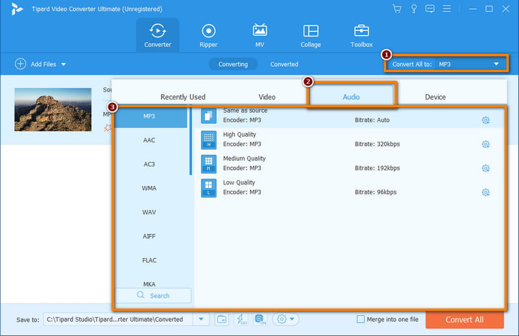Image resolution: width=519 pixels, height=336 pixels.
Task: Choose MP3 in the format list
Action: 149,116
